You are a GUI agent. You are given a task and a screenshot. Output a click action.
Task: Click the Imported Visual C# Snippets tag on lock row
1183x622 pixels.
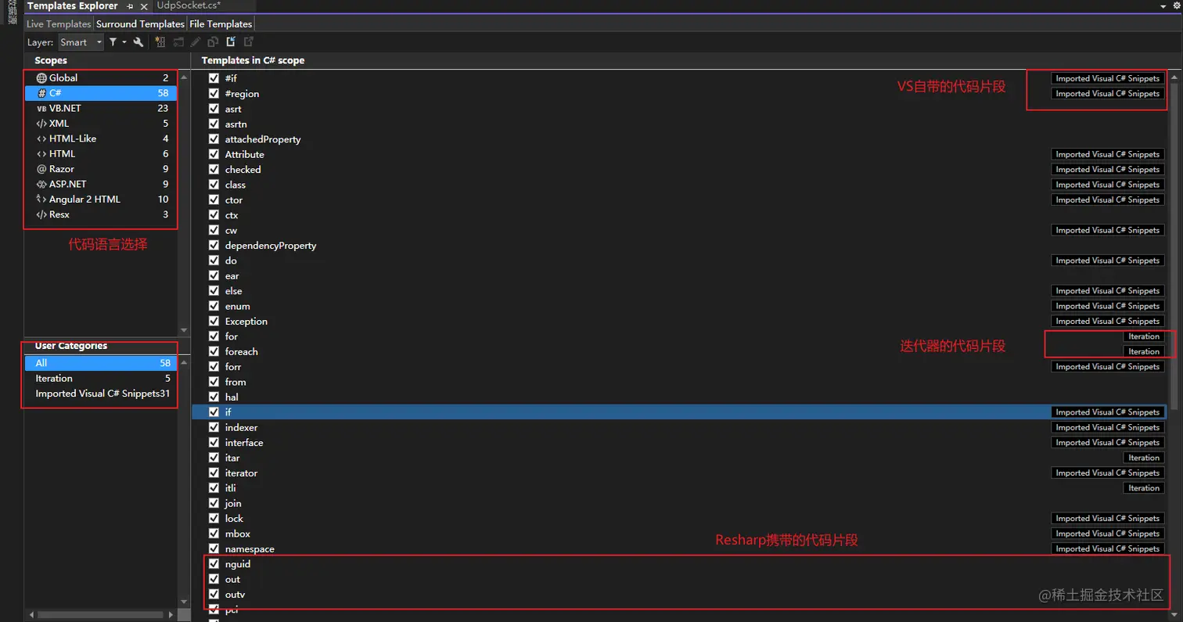click(1107, 519)
